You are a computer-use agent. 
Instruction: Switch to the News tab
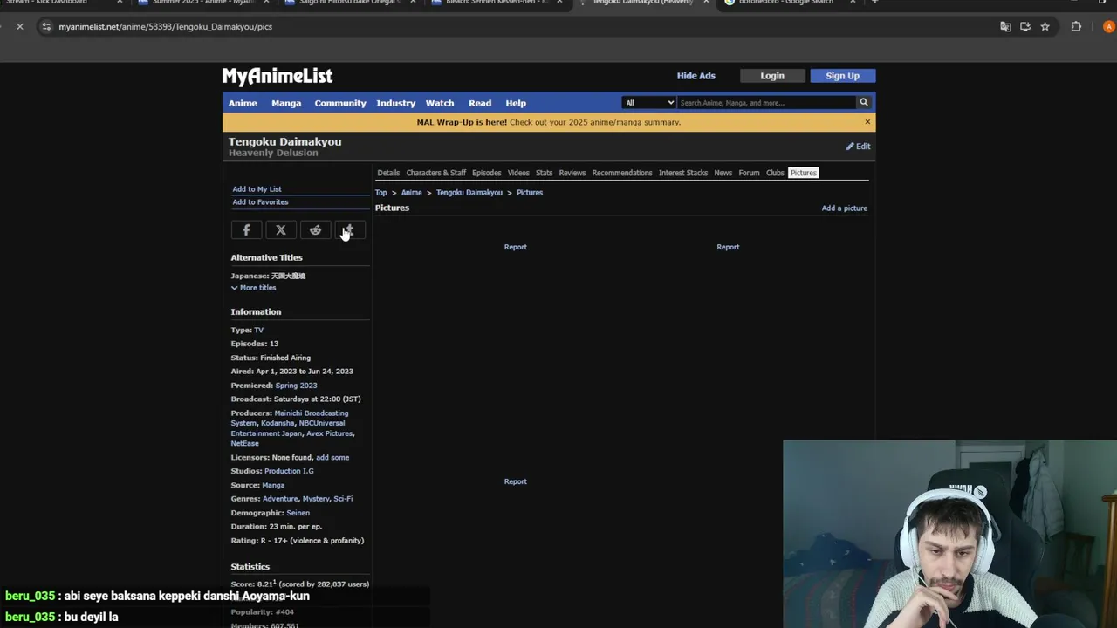pyautogui.click(x=723, y=173)
